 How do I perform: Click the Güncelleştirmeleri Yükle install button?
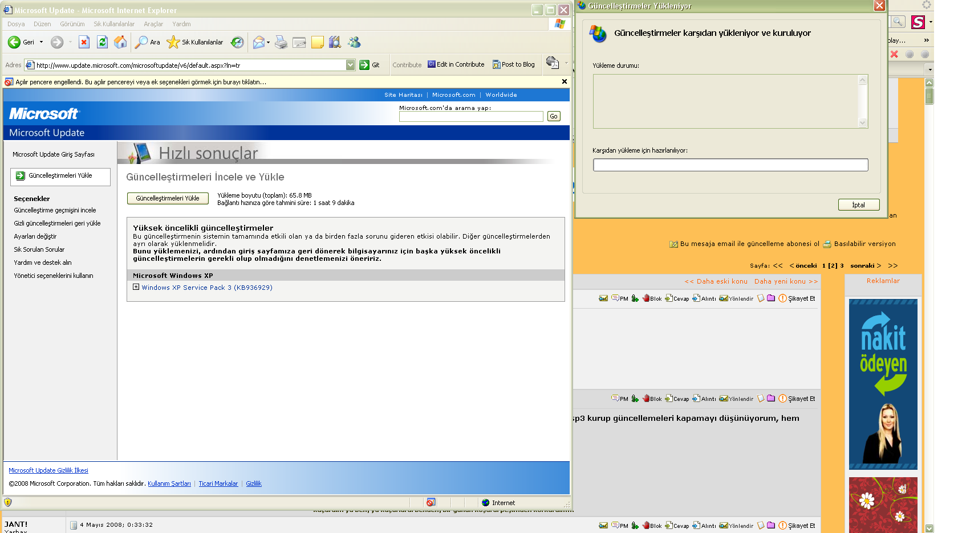[x=168, y=198]
